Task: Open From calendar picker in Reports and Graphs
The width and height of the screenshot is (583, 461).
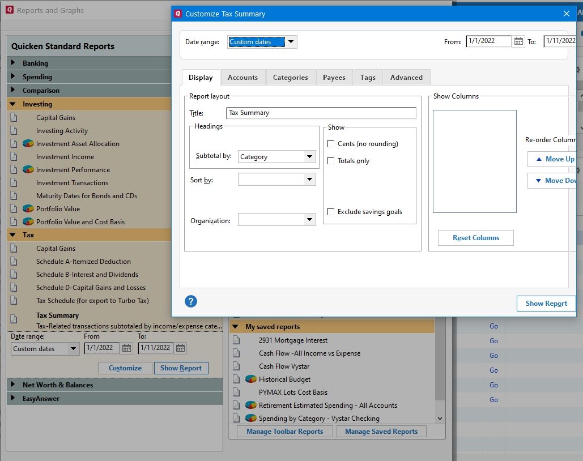Action: pyautogui.click(x=126, y=348)
